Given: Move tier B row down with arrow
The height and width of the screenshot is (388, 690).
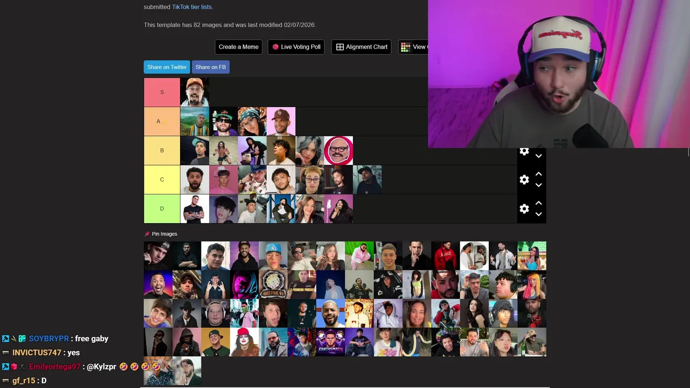Looking at the screenshot, I should click(x=538, y=156).
